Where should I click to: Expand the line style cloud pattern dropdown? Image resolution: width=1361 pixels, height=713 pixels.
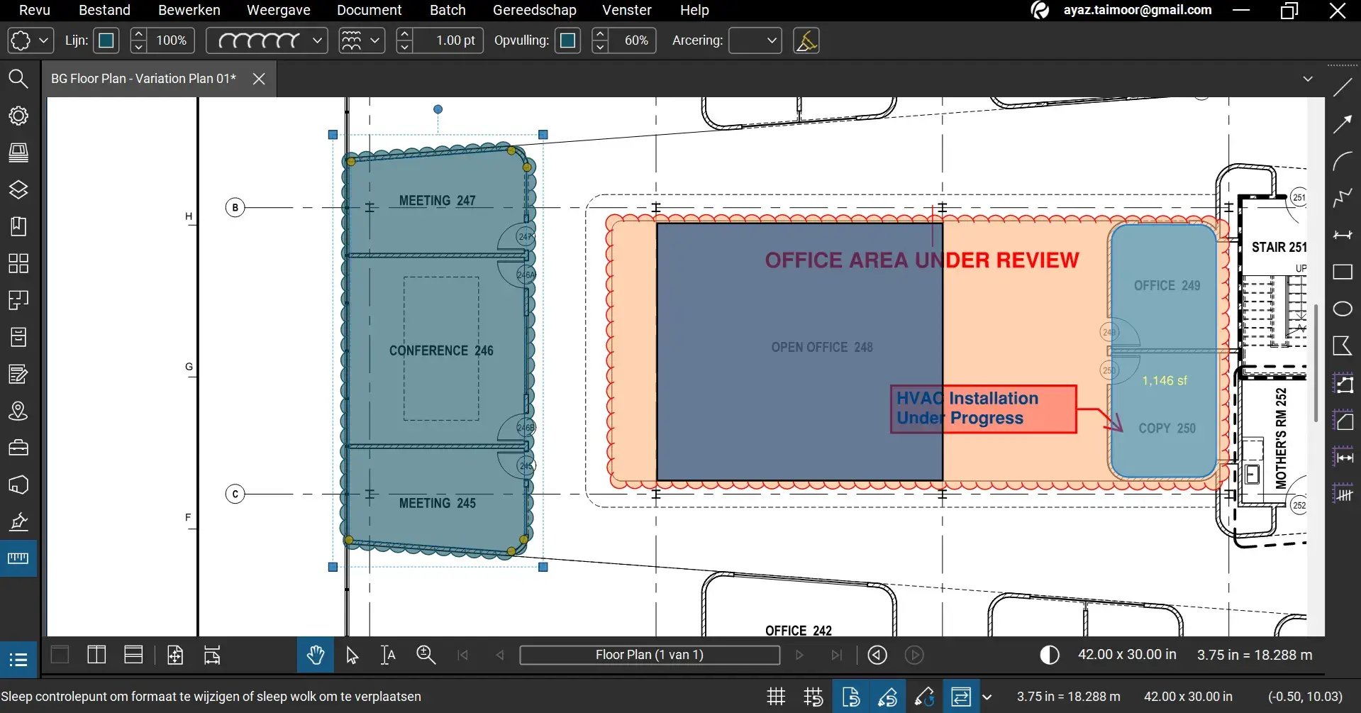[267, 40]
